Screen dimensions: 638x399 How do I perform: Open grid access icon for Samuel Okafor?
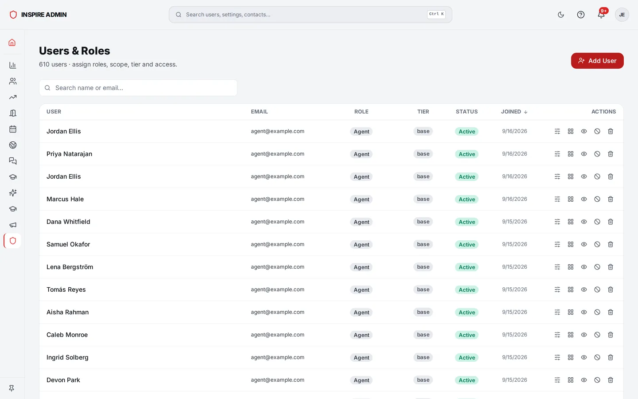pyautogui.click(x=571, y=244)
